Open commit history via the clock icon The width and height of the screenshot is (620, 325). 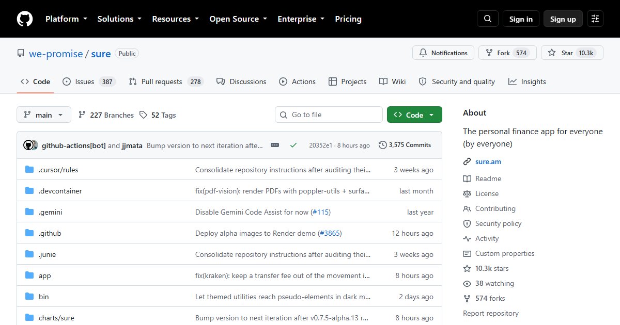click(x=383, y=145)
